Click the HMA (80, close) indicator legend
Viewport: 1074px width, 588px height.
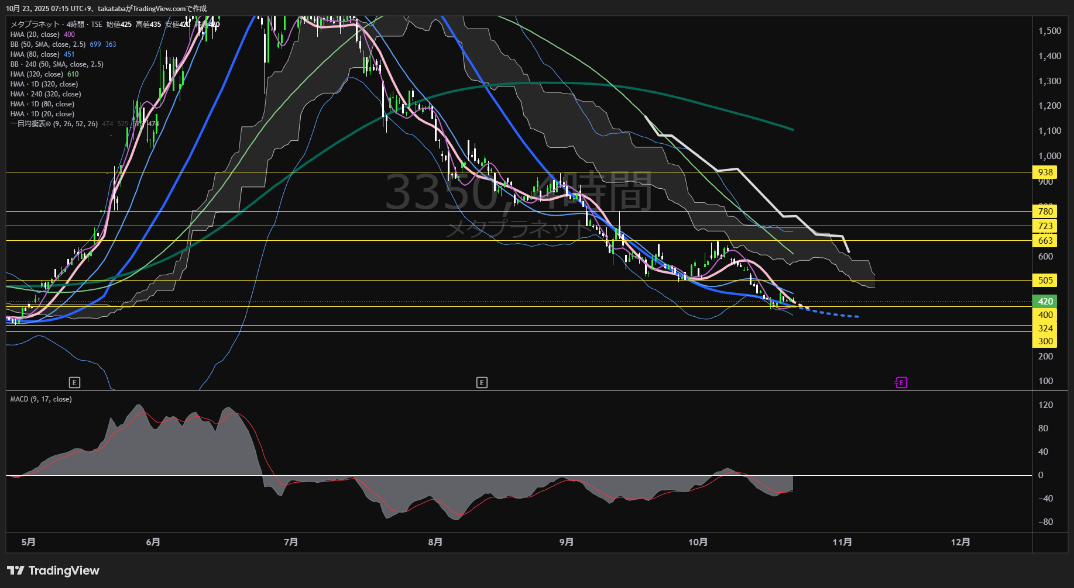tap(35, 54)
